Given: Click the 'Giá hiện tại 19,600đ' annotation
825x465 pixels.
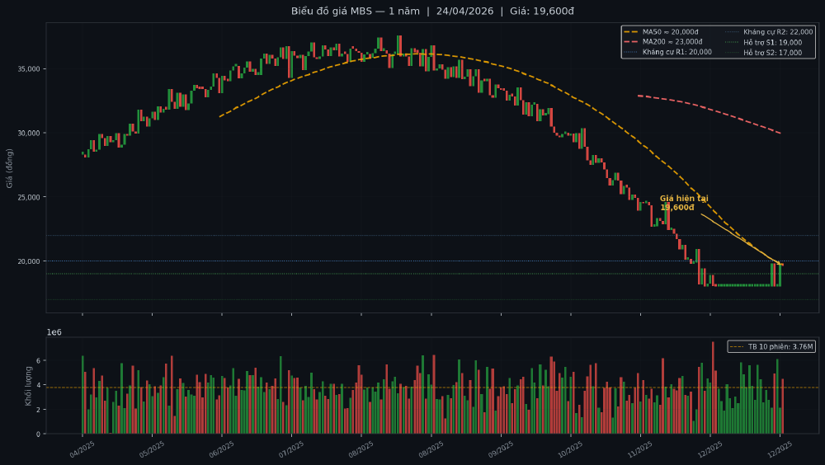Looking at the screenshot, I should 683,203.
